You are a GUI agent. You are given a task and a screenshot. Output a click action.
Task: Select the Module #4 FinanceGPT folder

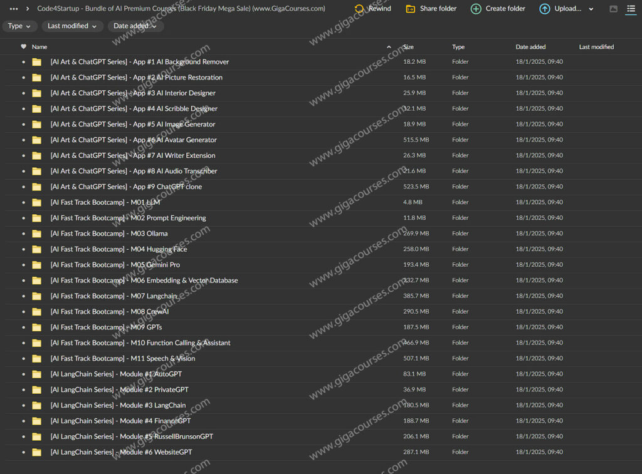(120, 421)
